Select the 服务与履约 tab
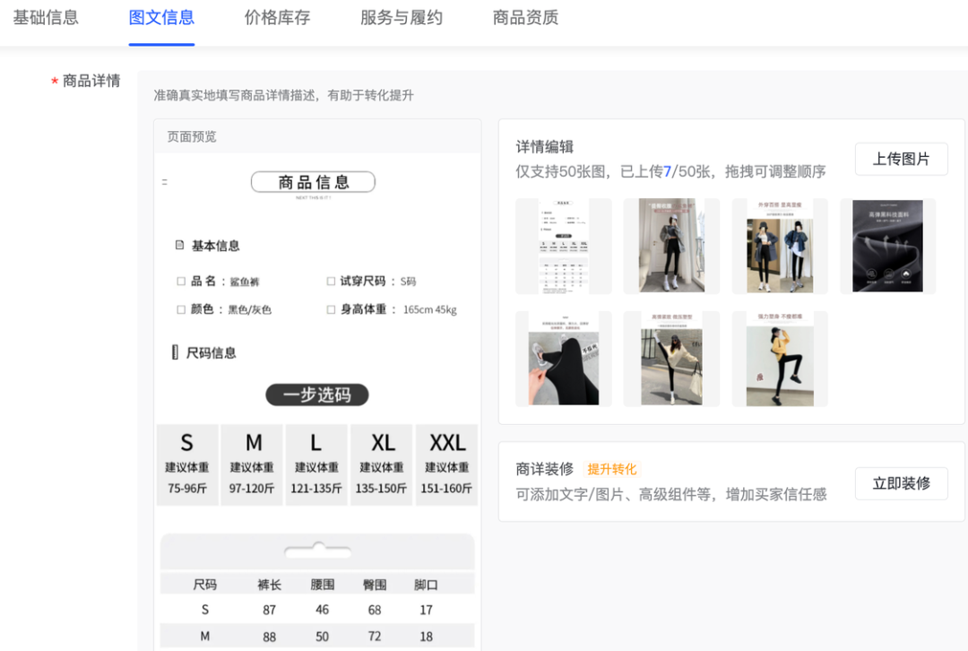 point(401,16)
